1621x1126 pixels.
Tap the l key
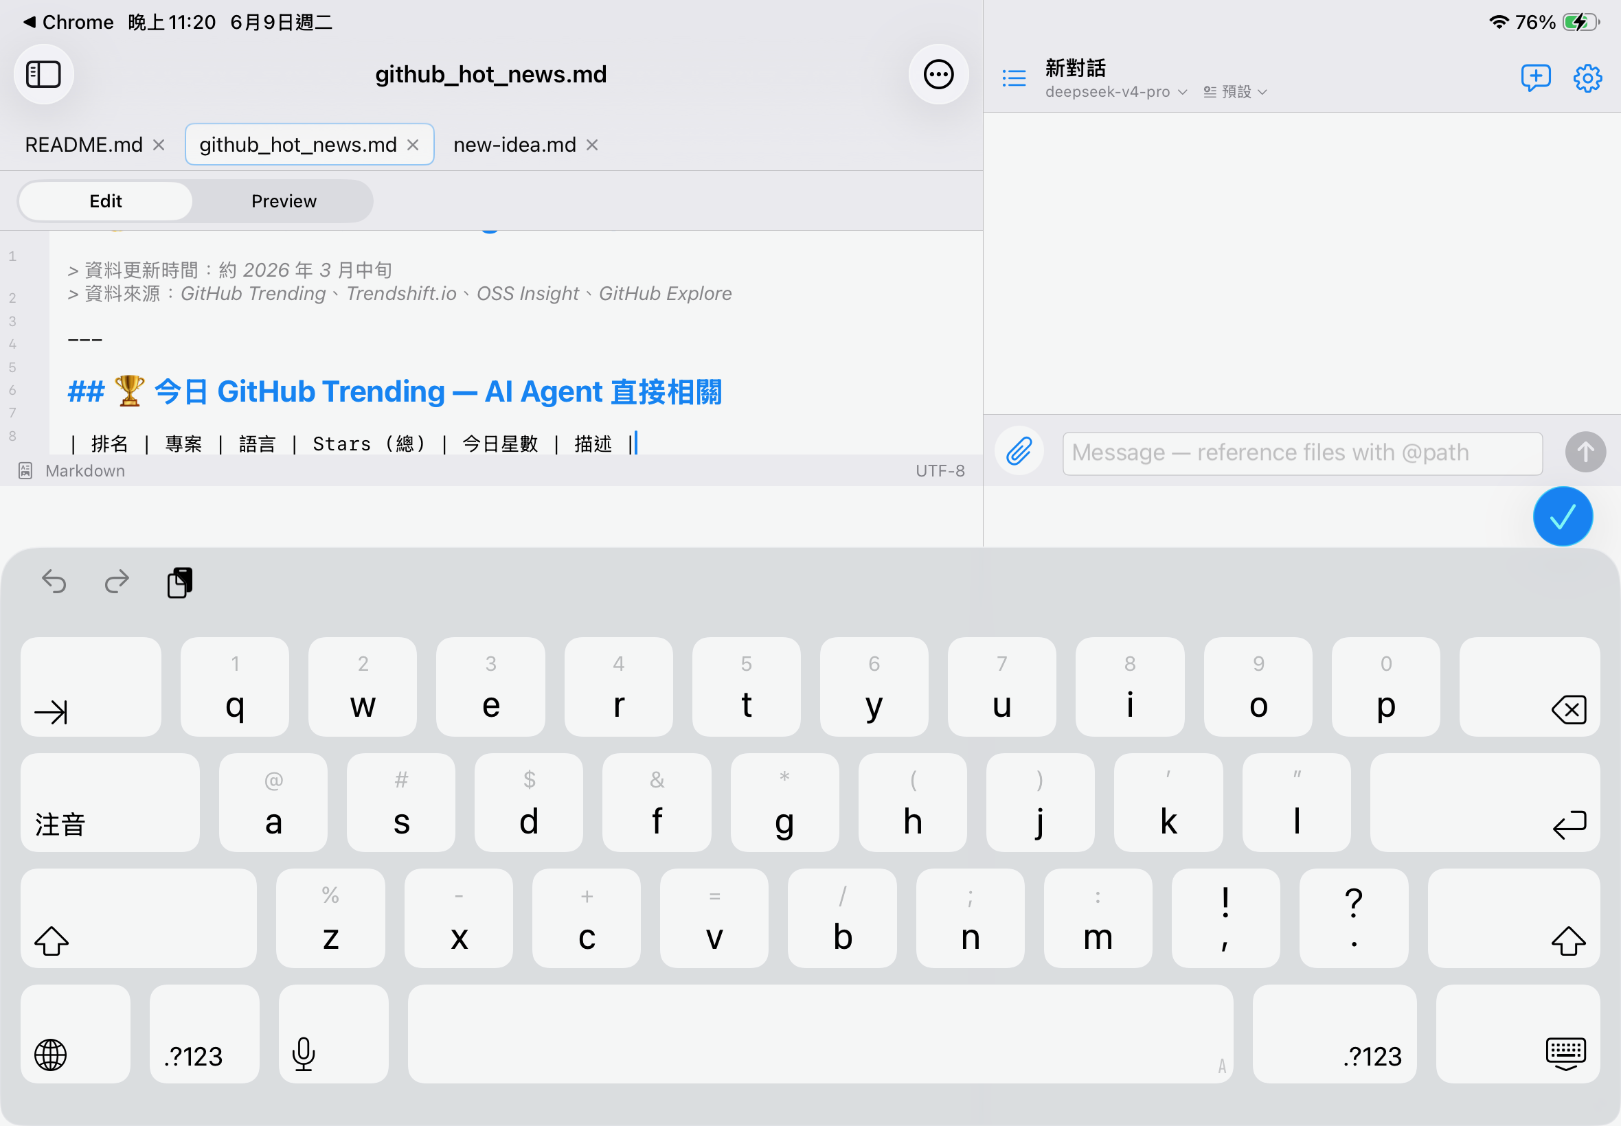(x=1295, y=802)
